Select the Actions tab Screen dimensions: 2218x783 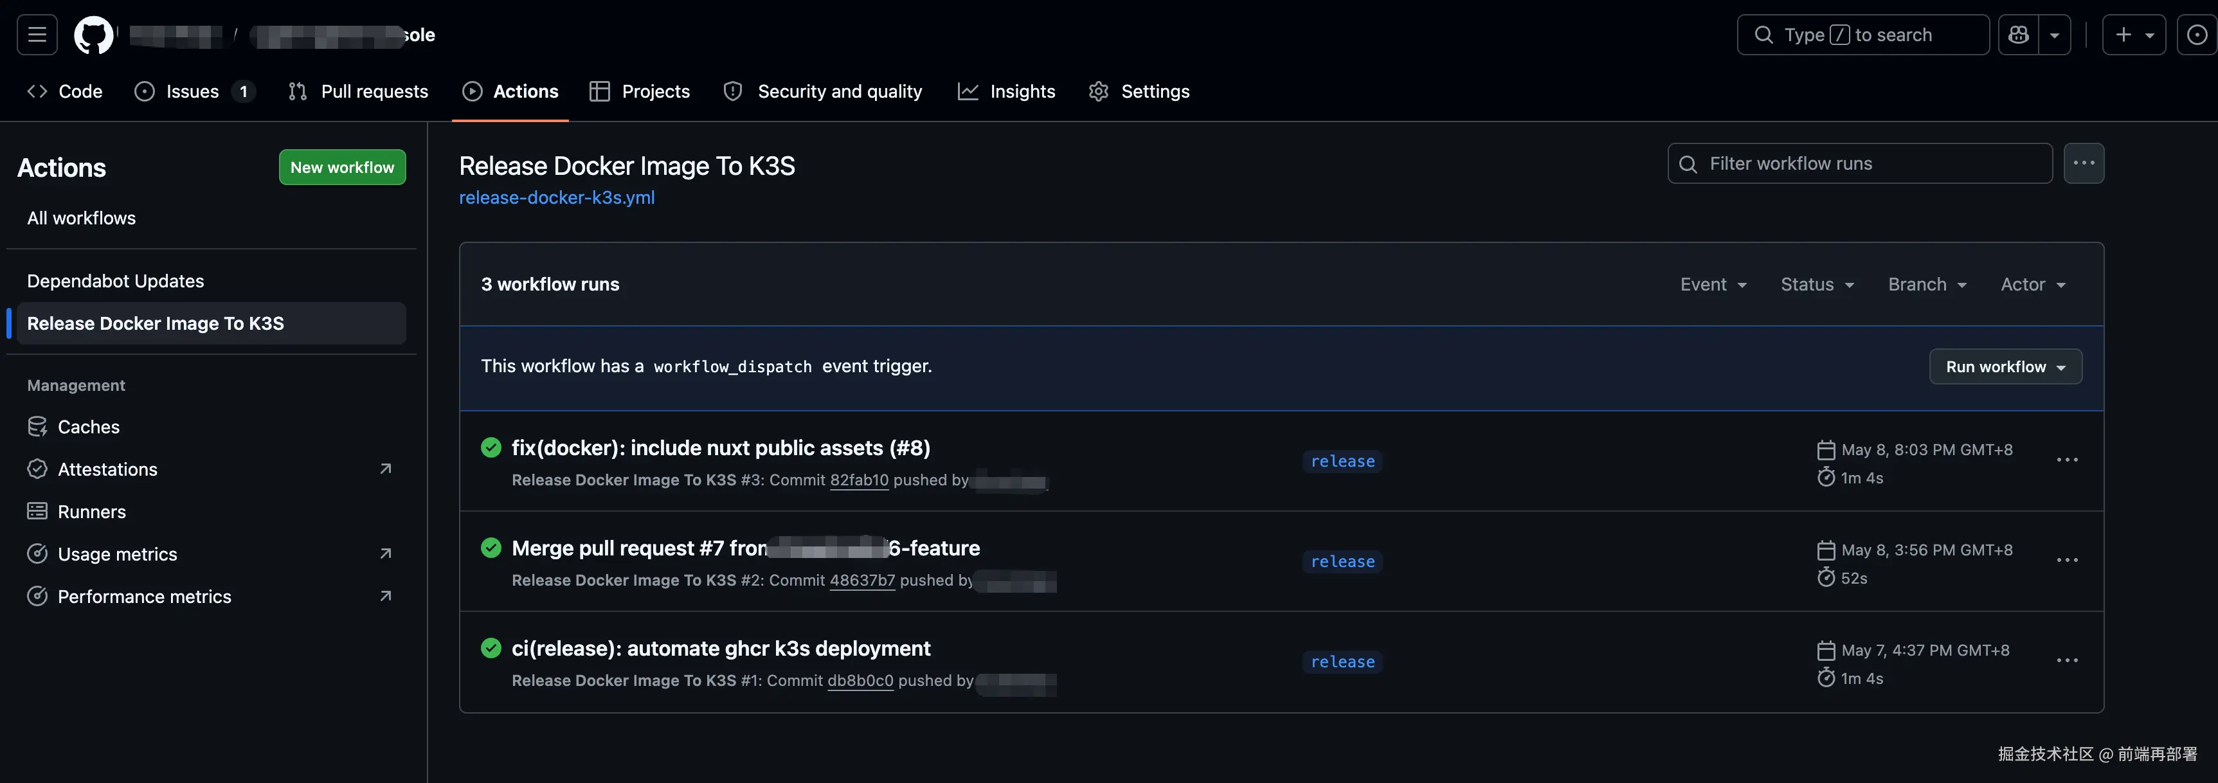[510, 91]
